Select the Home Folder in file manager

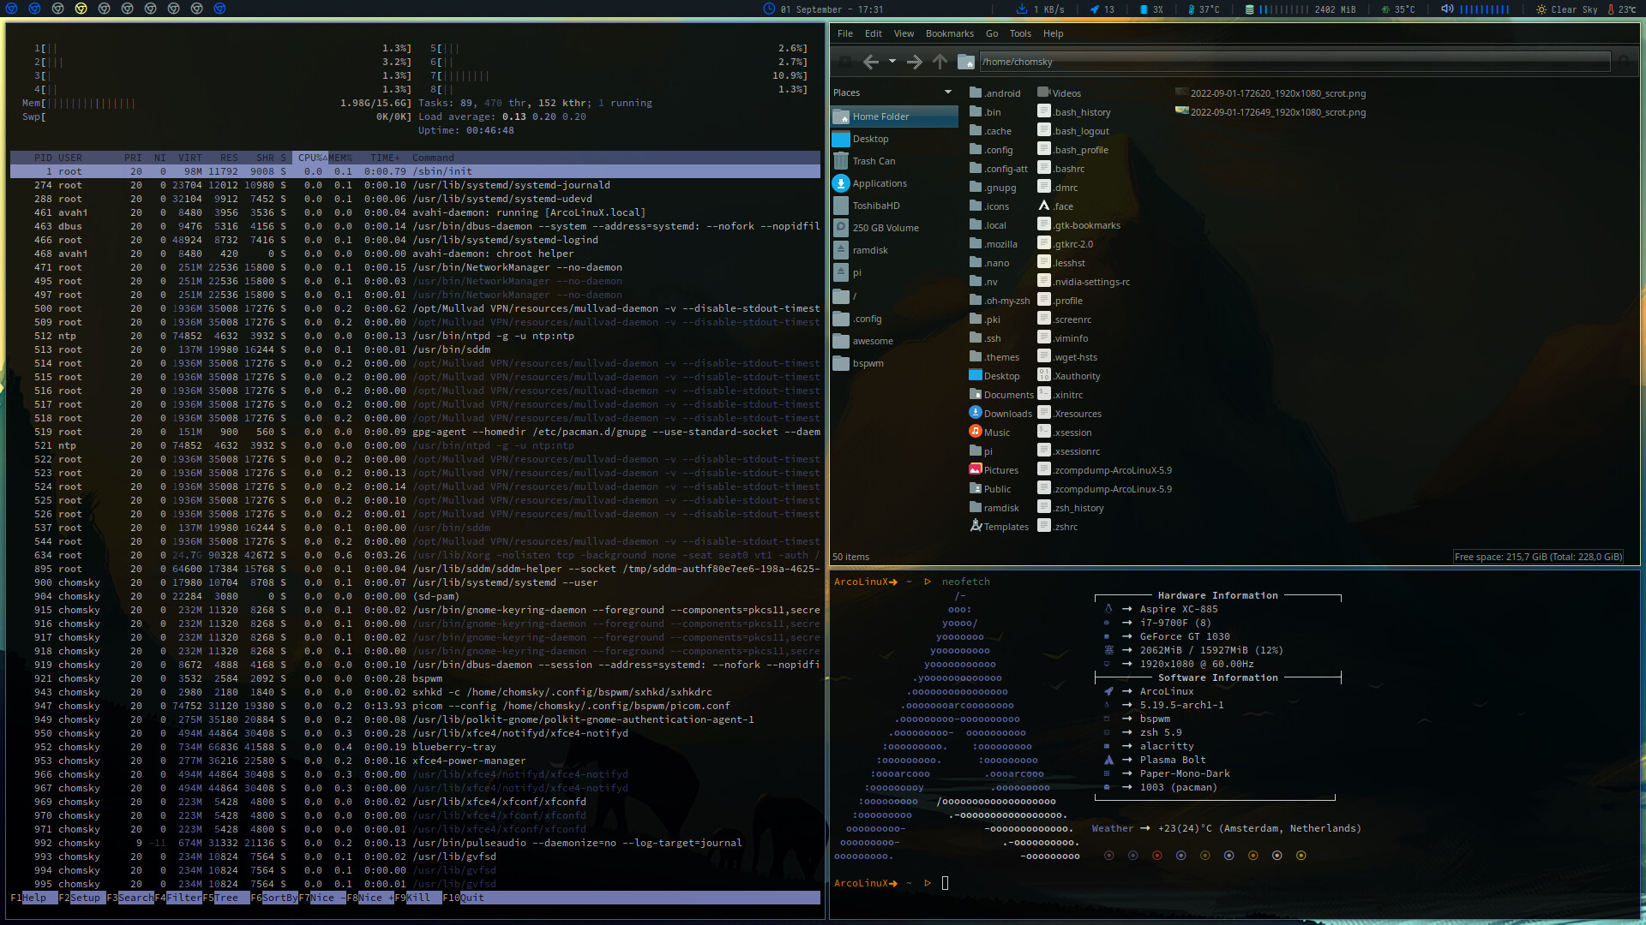880,116
